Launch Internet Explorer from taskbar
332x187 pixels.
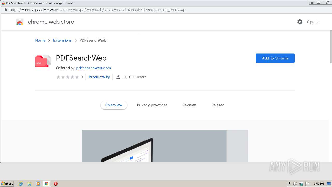pyautogui.click(x=21, y=184)
